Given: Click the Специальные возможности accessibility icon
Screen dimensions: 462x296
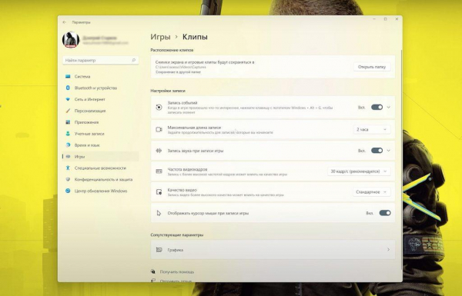Looking at the screenshot, I should pos(68,168).
